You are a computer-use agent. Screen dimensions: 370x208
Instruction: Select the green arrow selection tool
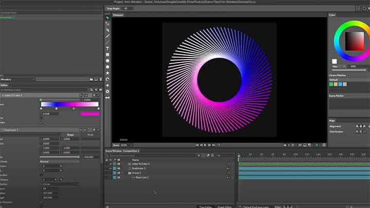coord(107,18)
